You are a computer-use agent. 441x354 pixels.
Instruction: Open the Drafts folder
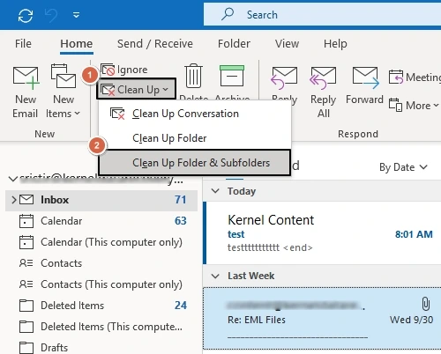101,348
